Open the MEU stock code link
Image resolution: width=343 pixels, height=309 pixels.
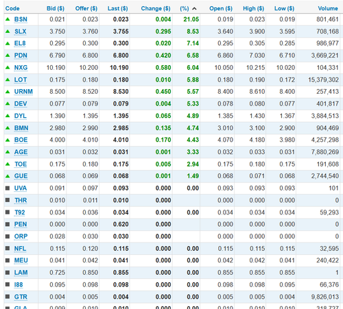point(21,260)
